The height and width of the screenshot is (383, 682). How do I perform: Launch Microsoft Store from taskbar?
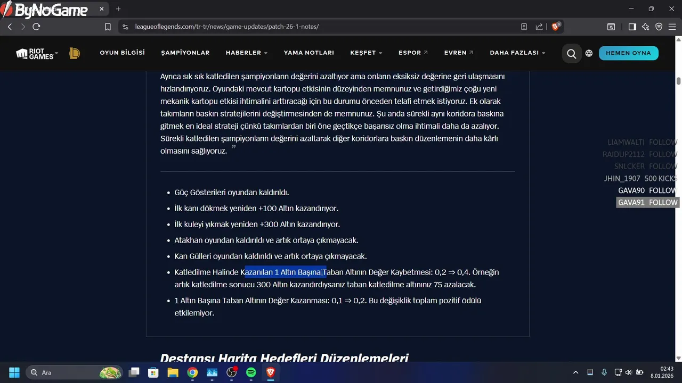click(x=153, y=372)
